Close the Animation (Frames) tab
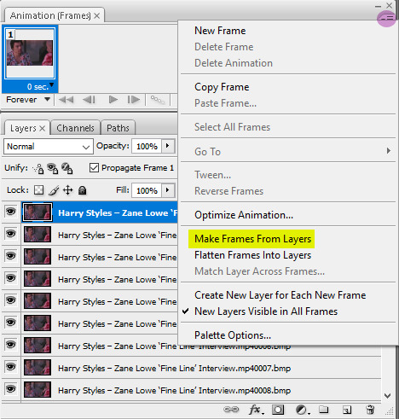The height and width of the screenshot is (419, 399). (97, 15)
